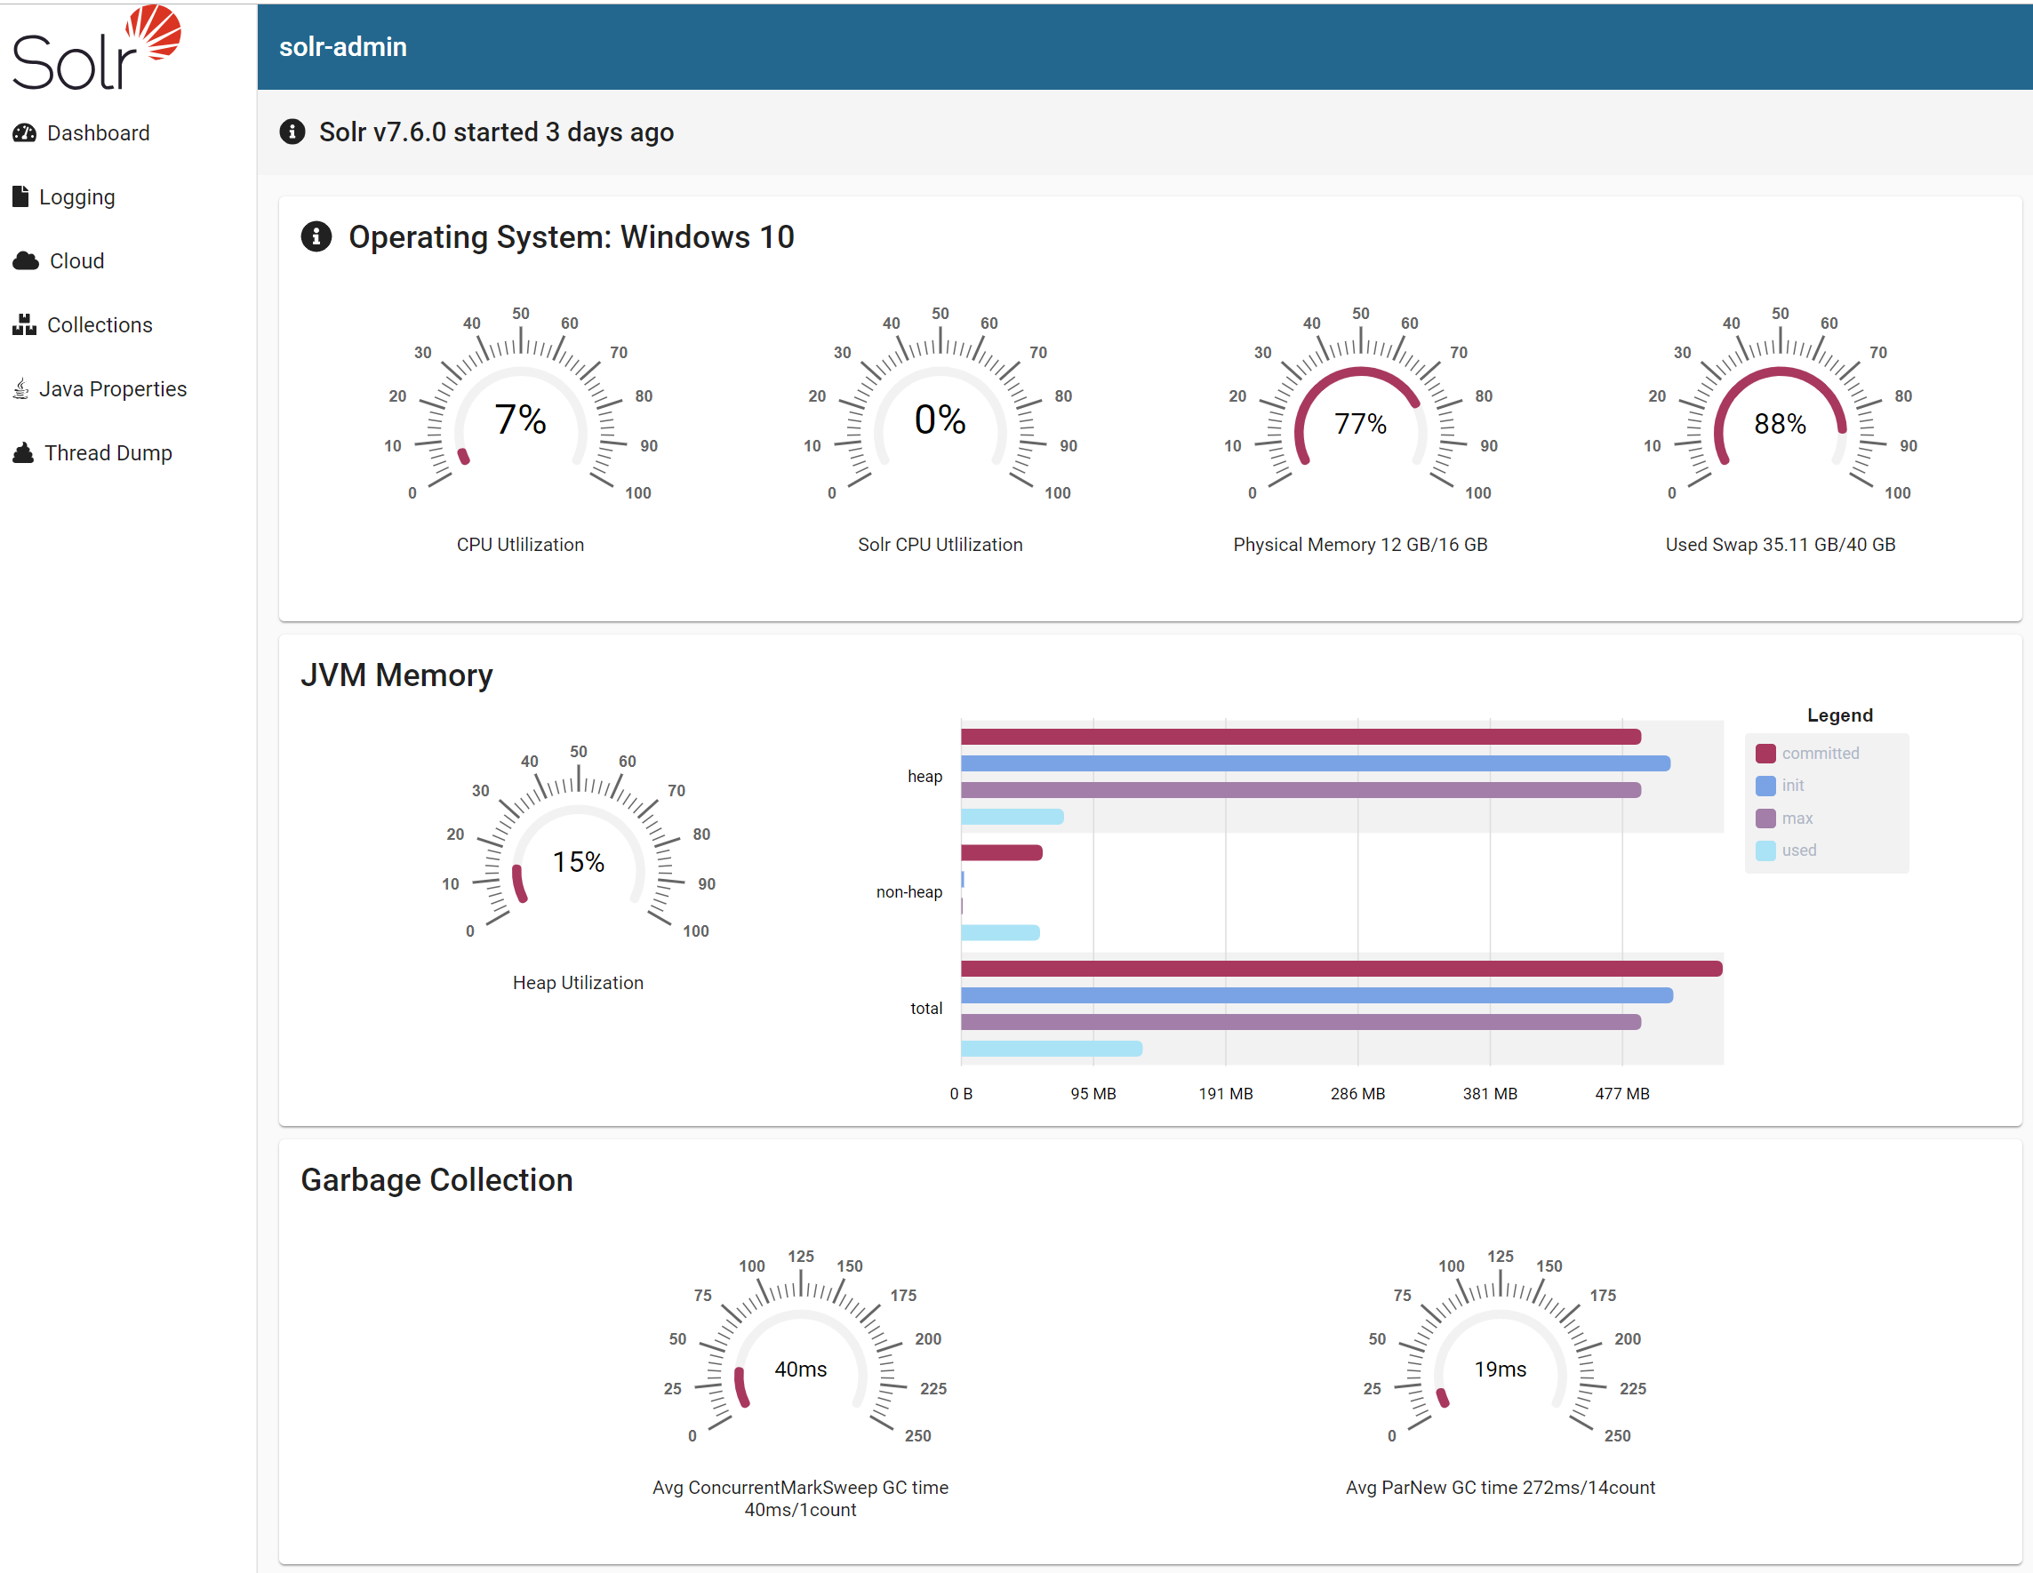
Task: Click the Solr logo
Action: (x=96, y=48)
